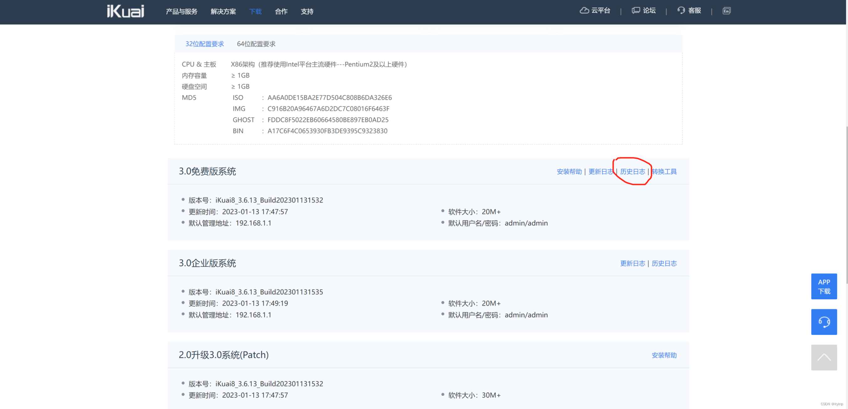Image resolution: width=848 pixels, height=409 pixels.
Task: Open 更新日志 for 3.0免费版系统
Action: coord(601,172)
